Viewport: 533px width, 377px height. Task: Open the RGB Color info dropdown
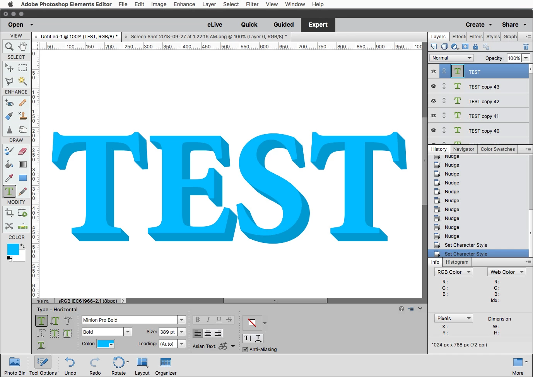click(454, 272)
